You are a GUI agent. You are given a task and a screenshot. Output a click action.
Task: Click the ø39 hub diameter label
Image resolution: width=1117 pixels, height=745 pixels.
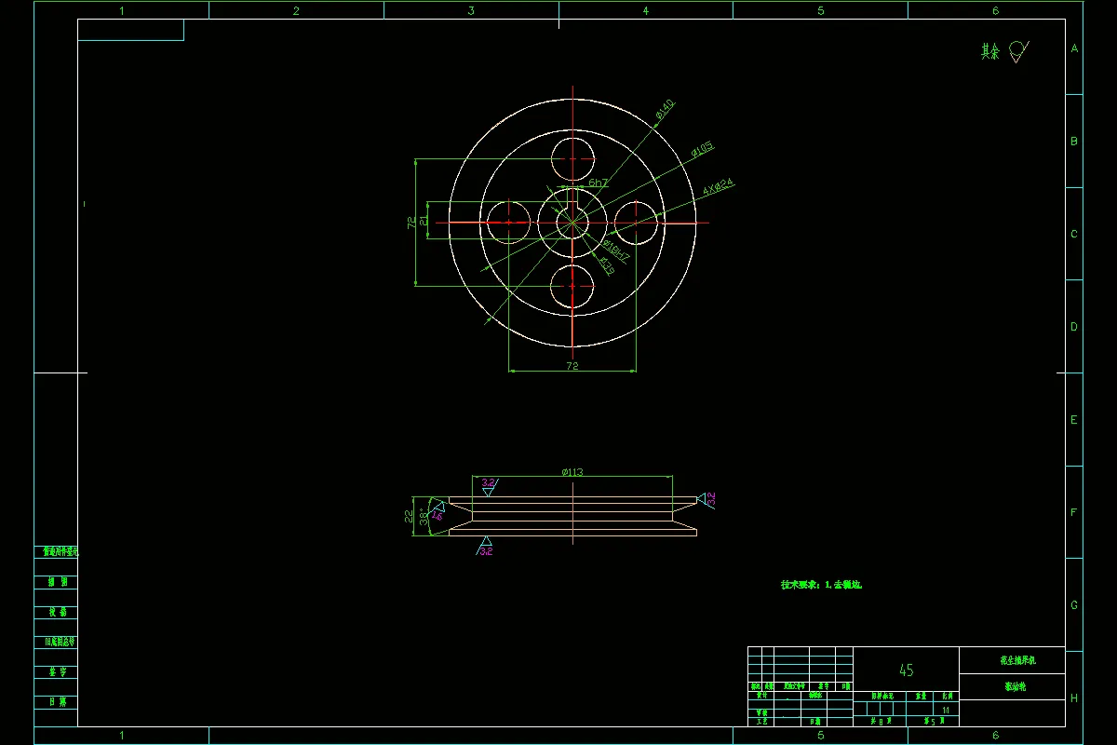[605, 266]
